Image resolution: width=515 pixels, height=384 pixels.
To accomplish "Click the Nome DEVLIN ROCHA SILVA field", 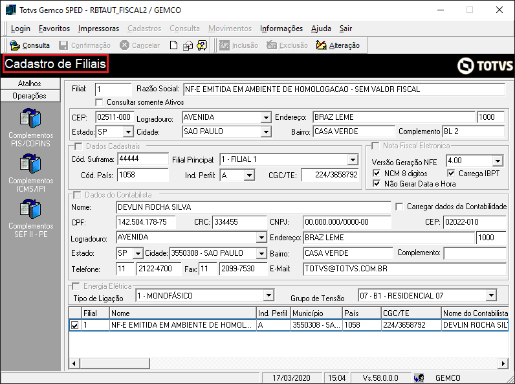I will click(253, 207).
